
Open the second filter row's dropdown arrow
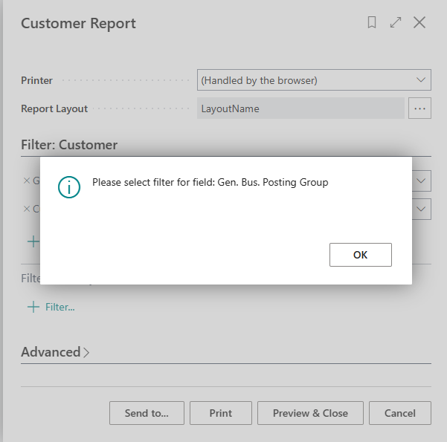[x=422, y=209]
